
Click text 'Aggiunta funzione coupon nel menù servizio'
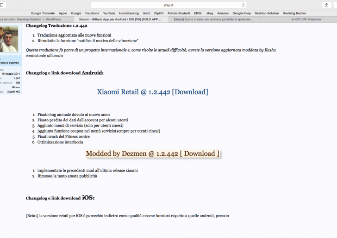point(99,131)
